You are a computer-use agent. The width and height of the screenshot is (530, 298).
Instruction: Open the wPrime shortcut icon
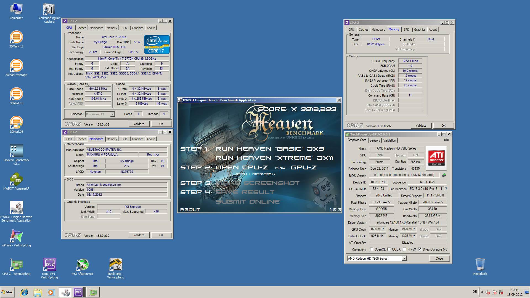click(x=16, y=238)
